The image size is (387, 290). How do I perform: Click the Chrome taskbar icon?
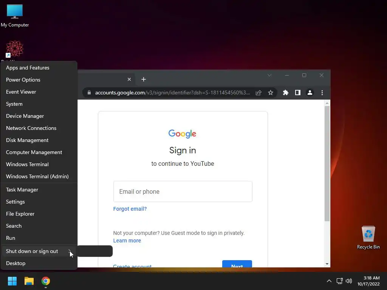click(46, 281)
